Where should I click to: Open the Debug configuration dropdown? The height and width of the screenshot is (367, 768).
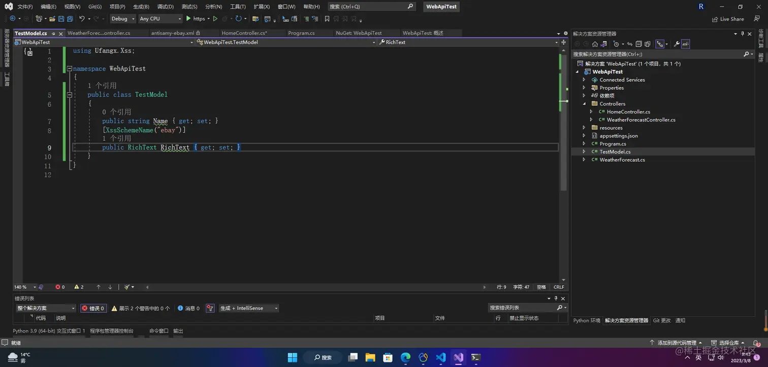click(123, 19)
